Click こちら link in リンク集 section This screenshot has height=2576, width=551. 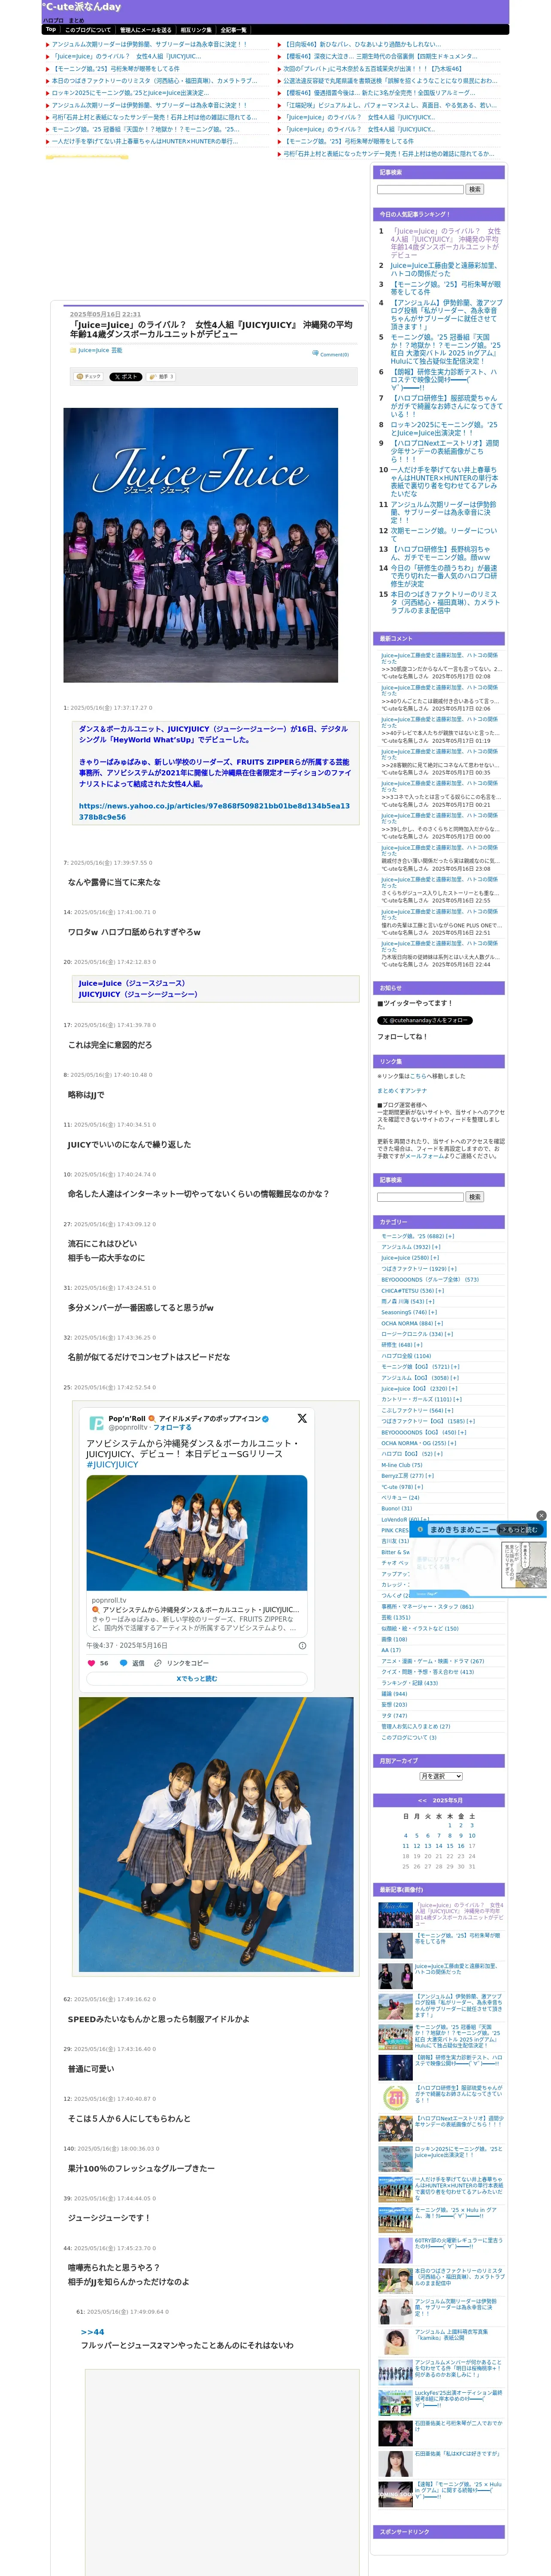click(x=417, y=1076)
